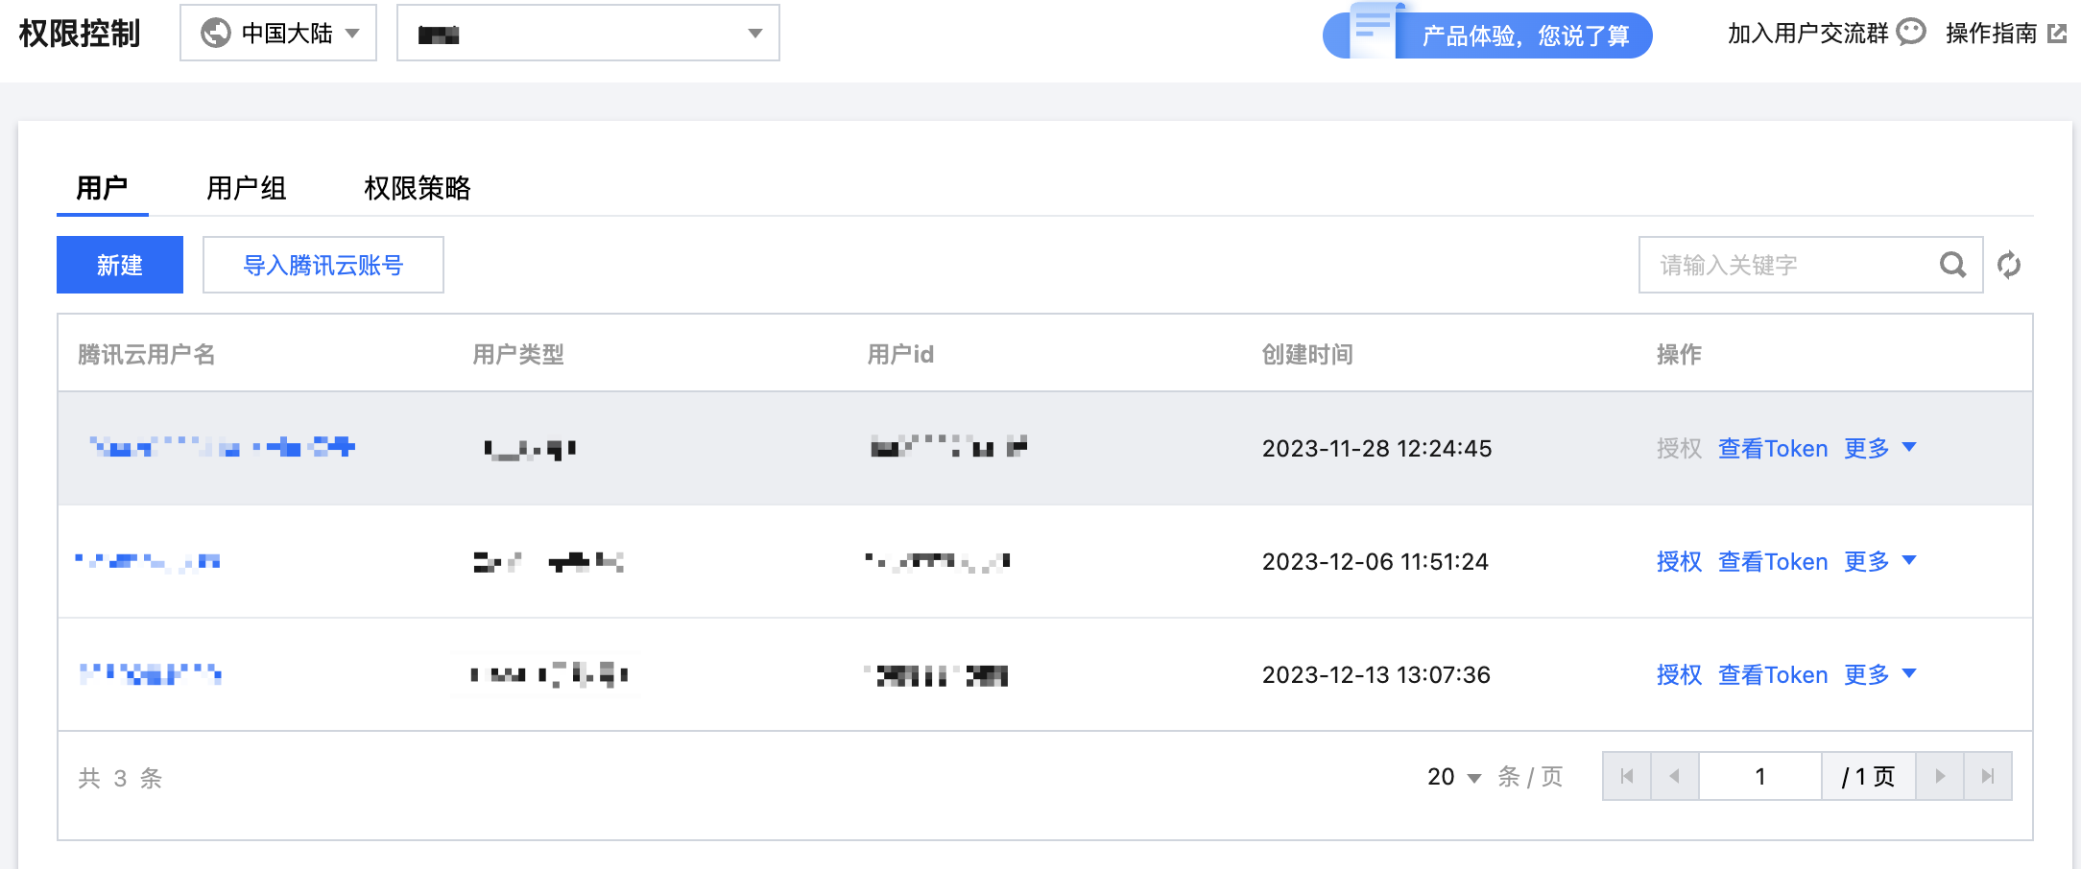Change the 20 条/页 page size
The image size is (2081, 869).
(1453, 777)
